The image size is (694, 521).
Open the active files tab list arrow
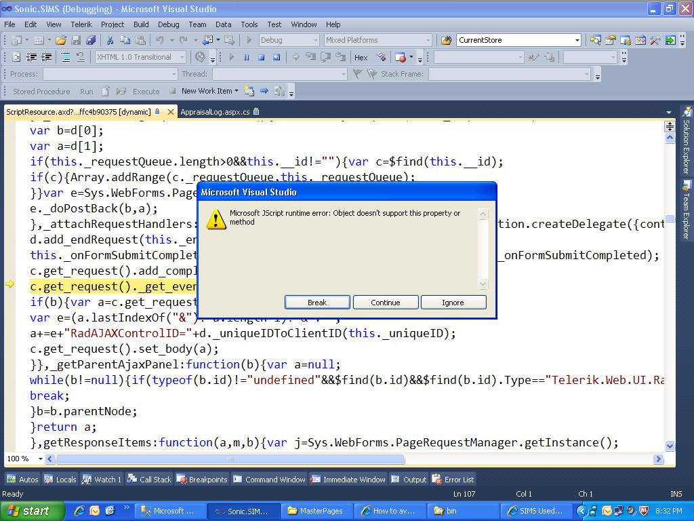(x=669, y=113)
